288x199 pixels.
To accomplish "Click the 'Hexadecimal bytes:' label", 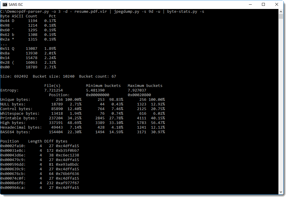I will (x=21, y=127).
